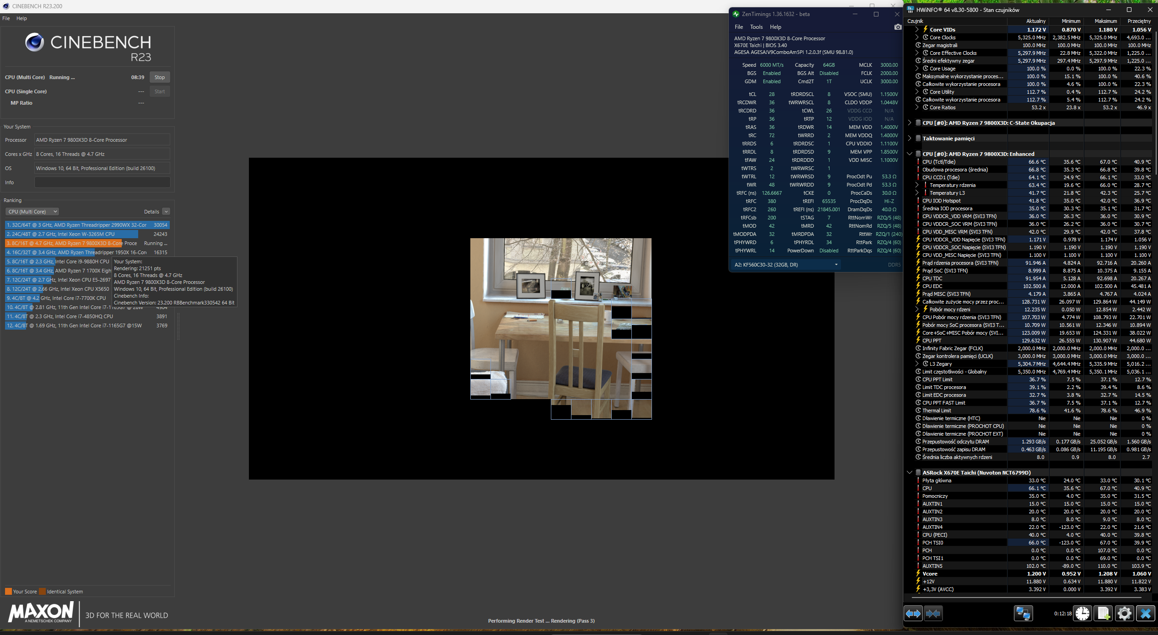Click the clock reset timer icon
Screen dimensions: 1158x635
click(1083, 614)
